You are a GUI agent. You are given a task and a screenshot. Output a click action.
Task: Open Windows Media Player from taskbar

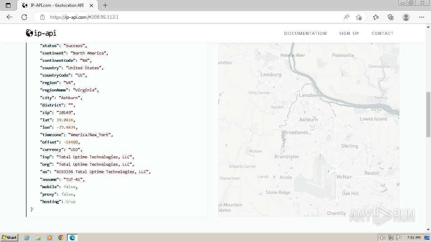click(49, 238)
